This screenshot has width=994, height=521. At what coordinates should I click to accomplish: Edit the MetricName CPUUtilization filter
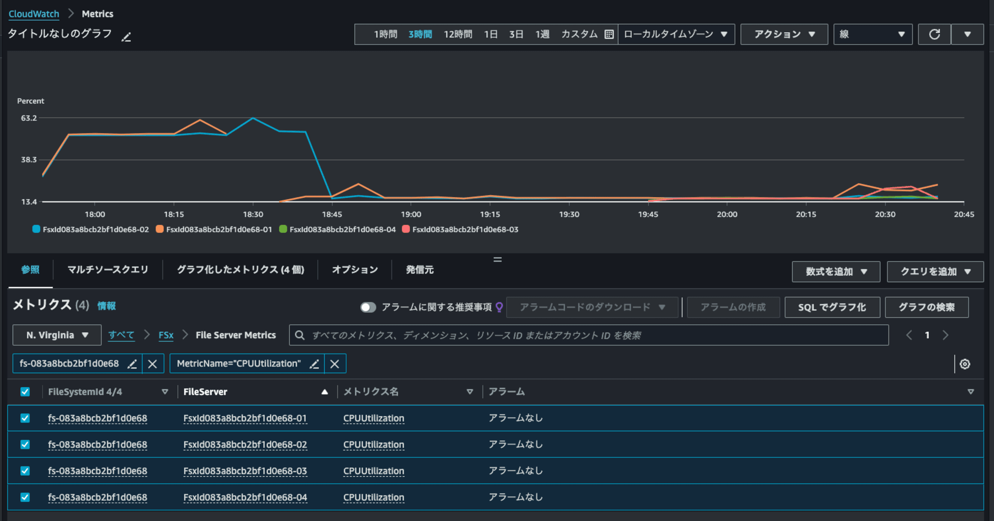click(314, 364)
